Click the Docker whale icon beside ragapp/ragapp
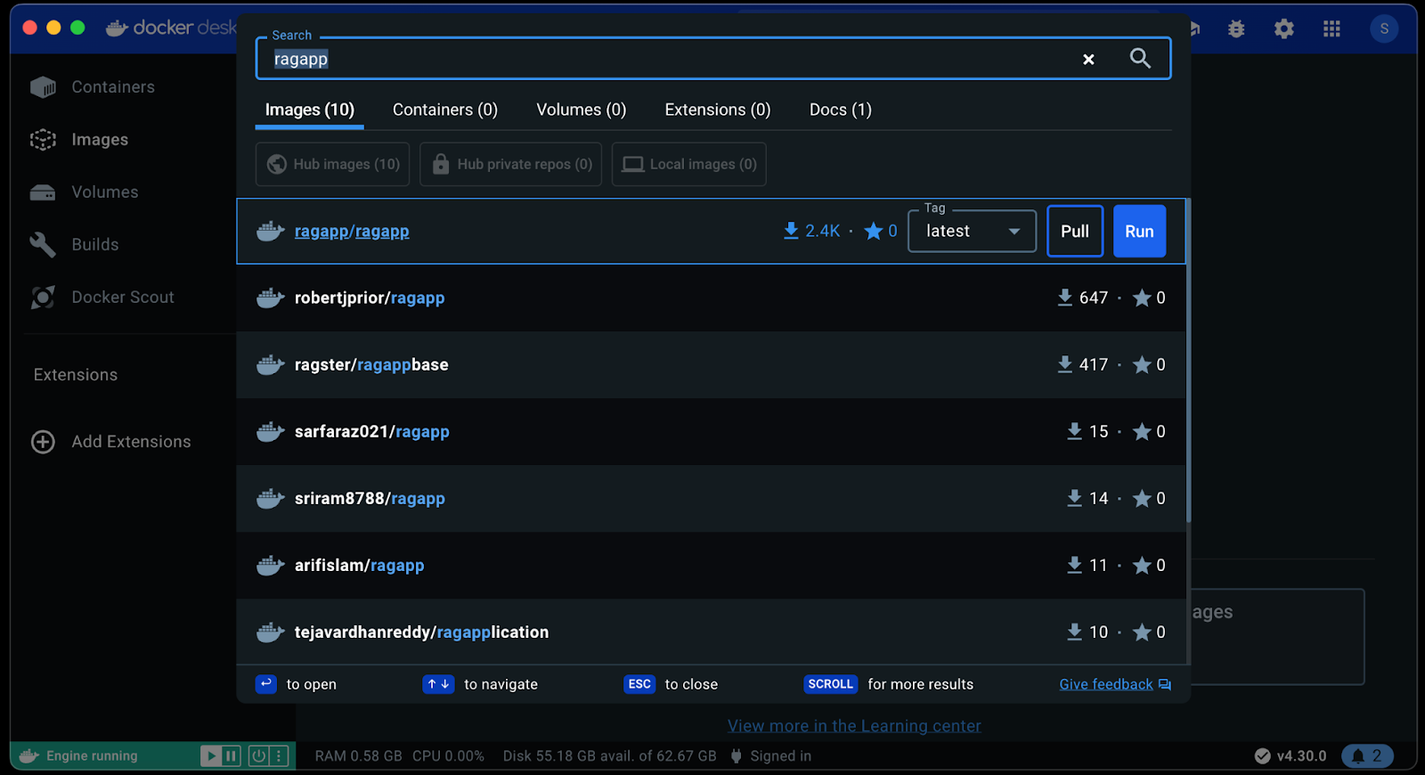Image resolution: width=1425 pixels, height=775 pixels. [x=271, y=232]
